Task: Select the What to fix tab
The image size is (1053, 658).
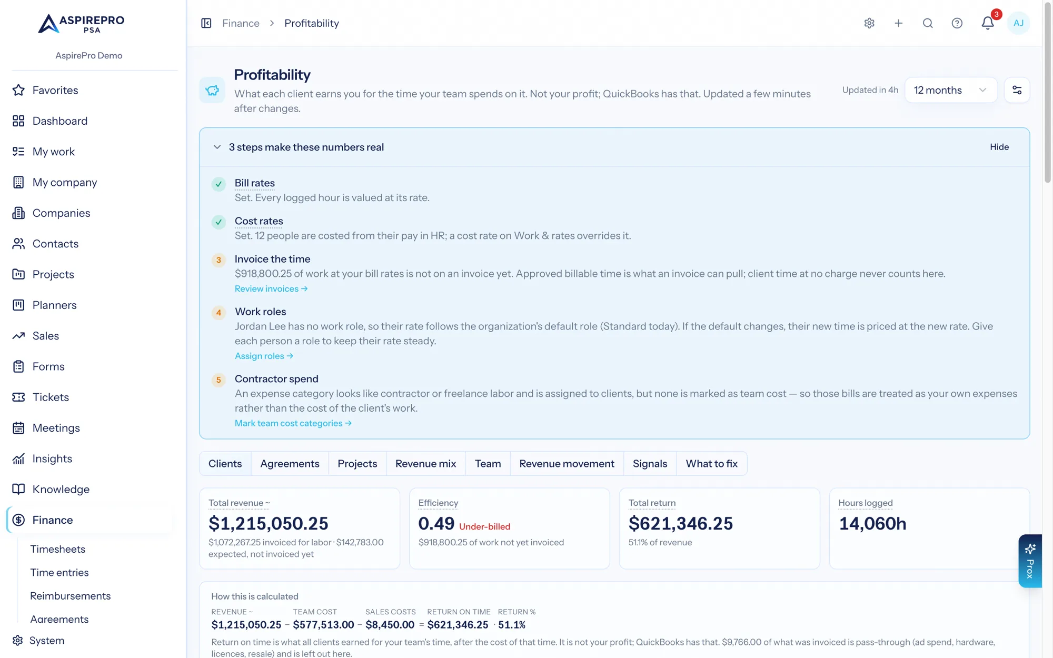Action: 711,464
